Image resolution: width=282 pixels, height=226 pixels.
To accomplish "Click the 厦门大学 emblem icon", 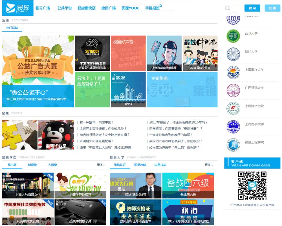I will [x=233, y=54].
